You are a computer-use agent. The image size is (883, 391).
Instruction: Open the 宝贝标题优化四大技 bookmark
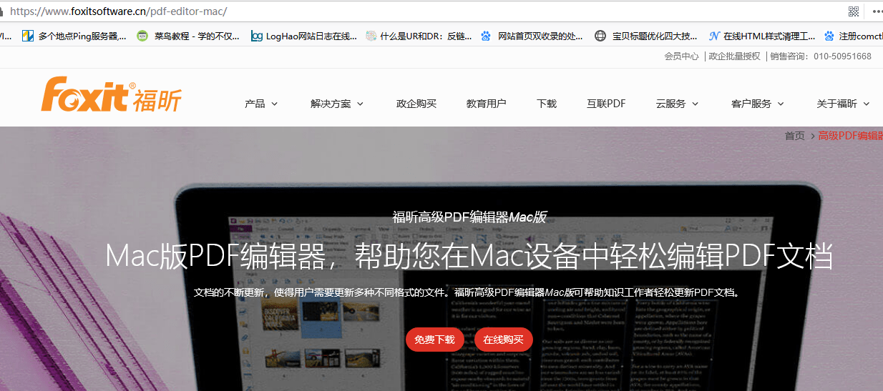[x=647, y=36]
